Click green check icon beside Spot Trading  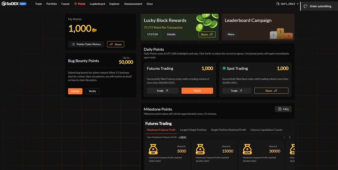(224, 68)
